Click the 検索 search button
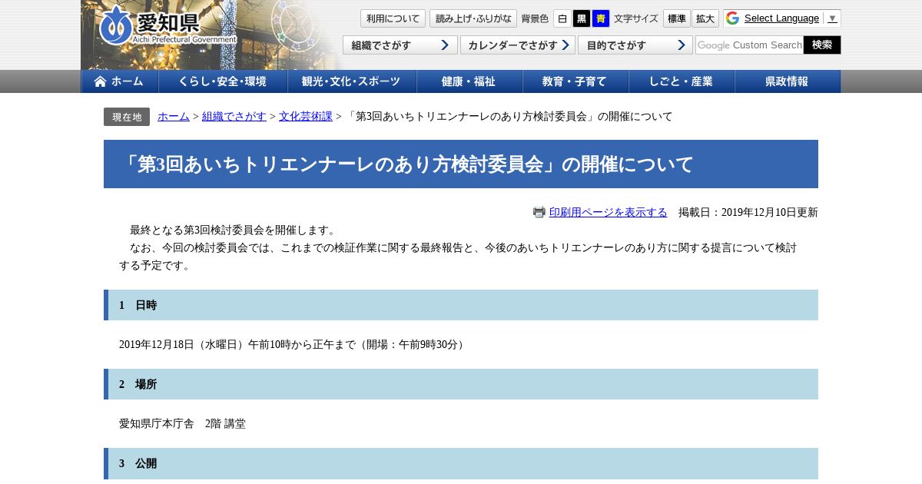922x484 pixels. (x=822, y=45)
